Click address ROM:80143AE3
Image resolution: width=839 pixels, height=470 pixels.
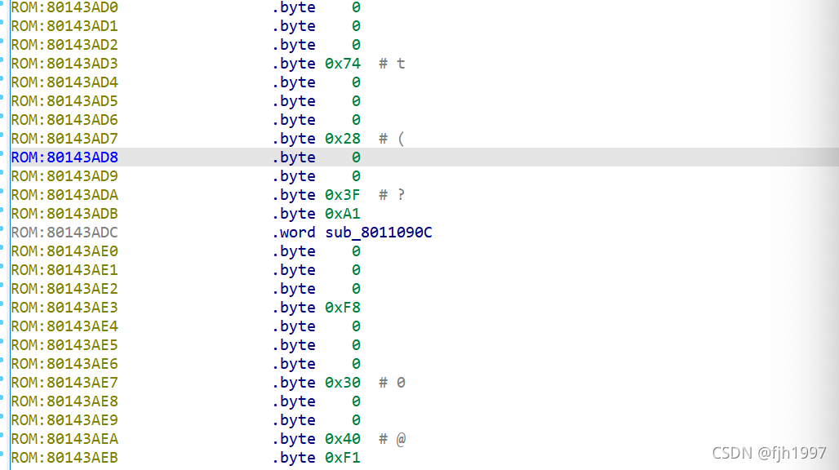coord(64,308)
